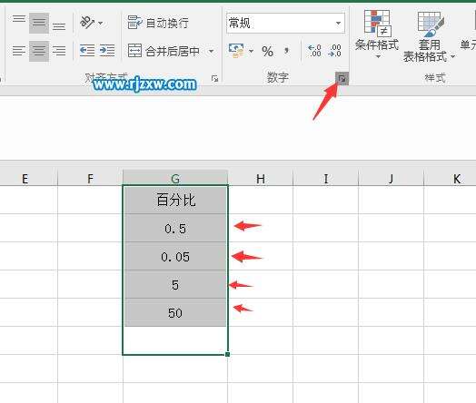Click the percent style icon

pyautogui.click(x=267, y=51)
